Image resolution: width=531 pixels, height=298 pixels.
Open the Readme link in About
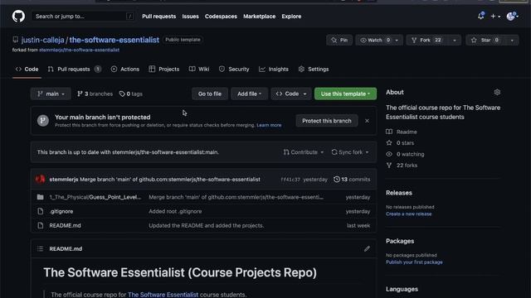402,132
